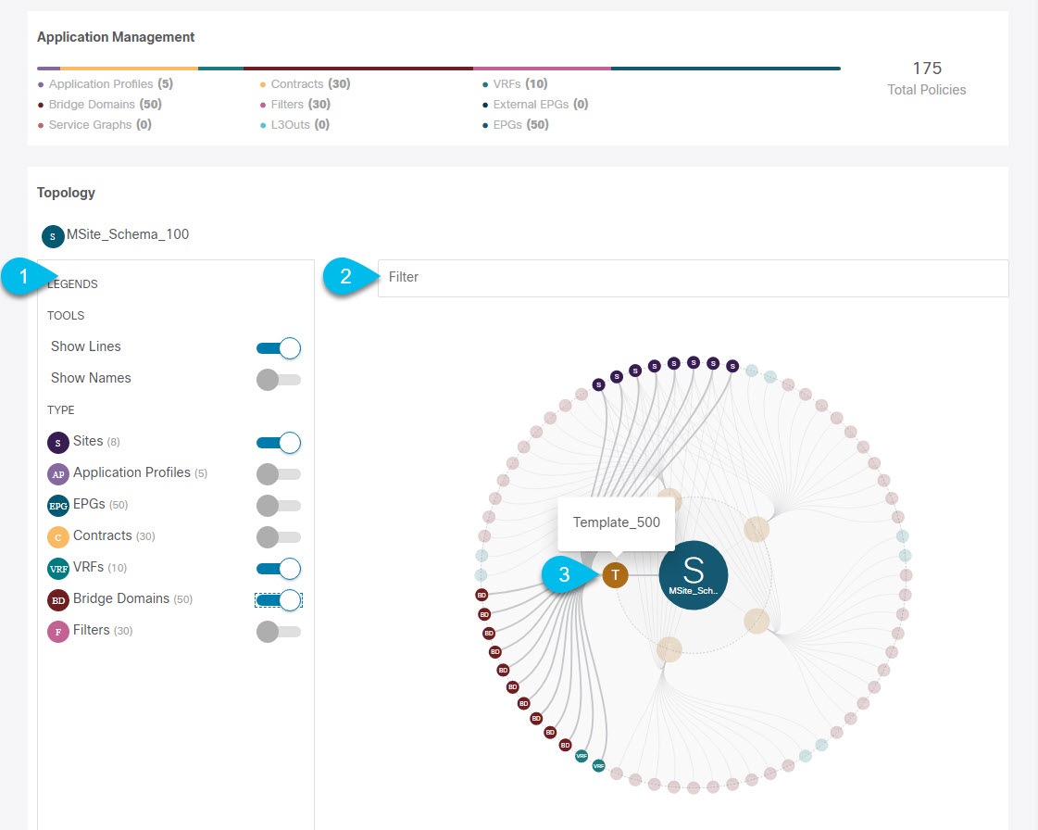1038x830 pixels.
Task: Click the dark blue EPGs bar segment
Action: click(726, 69)
